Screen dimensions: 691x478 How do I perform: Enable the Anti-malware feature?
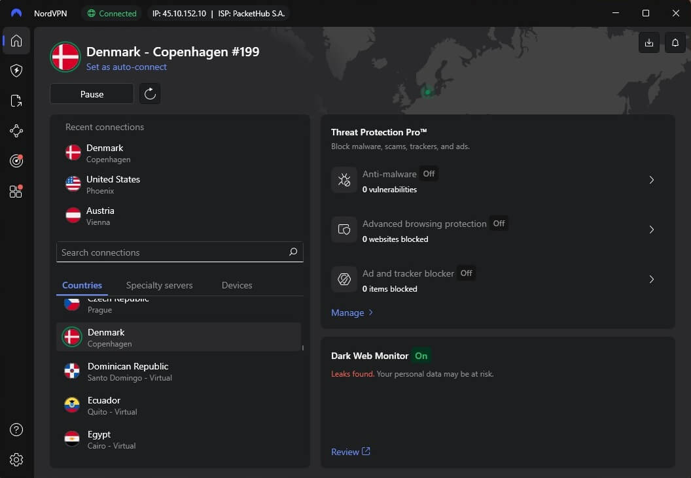point(429,174)
